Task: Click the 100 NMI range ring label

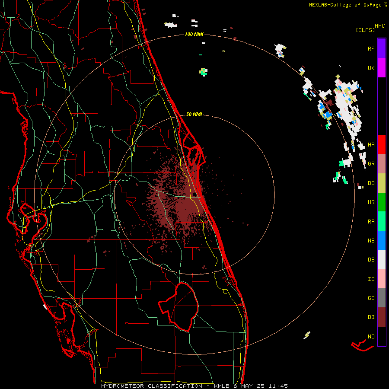Action: pos(194,34)
